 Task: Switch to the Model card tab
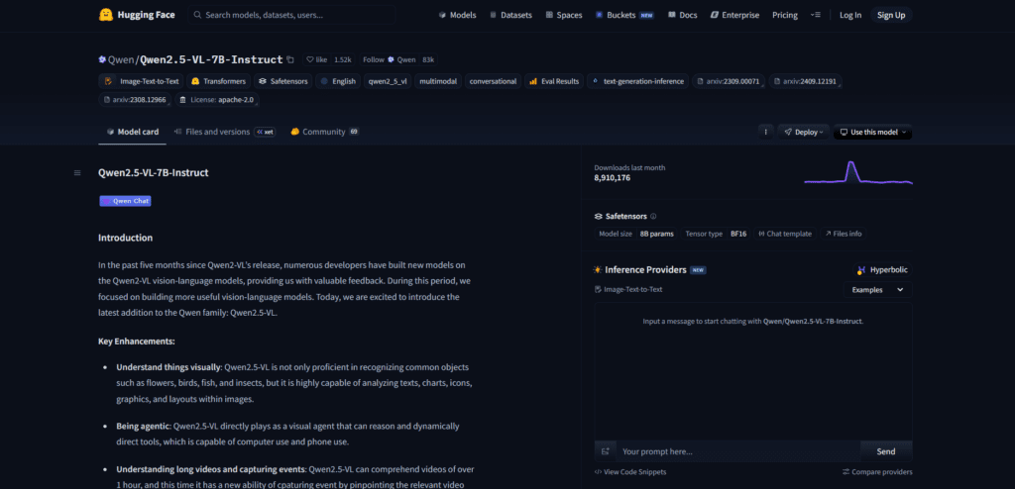[133, 132]
